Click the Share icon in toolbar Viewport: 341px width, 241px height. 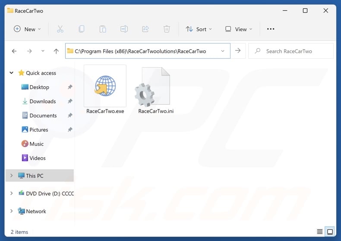145,29
